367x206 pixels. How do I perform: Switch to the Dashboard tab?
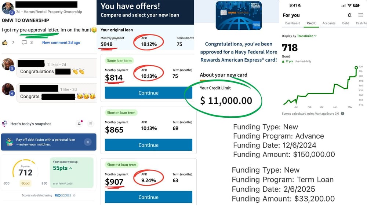[x=292, y=23]
